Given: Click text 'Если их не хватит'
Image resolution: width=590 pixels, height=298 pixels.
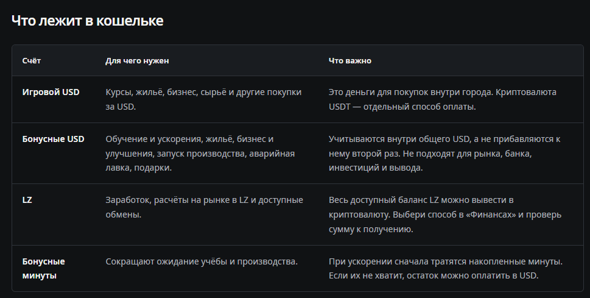Looking at the screenshot, I should tap(365, 276).
